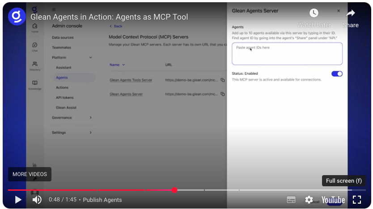Jump to the chapter after Publish Agents

[x=222, y=190]
